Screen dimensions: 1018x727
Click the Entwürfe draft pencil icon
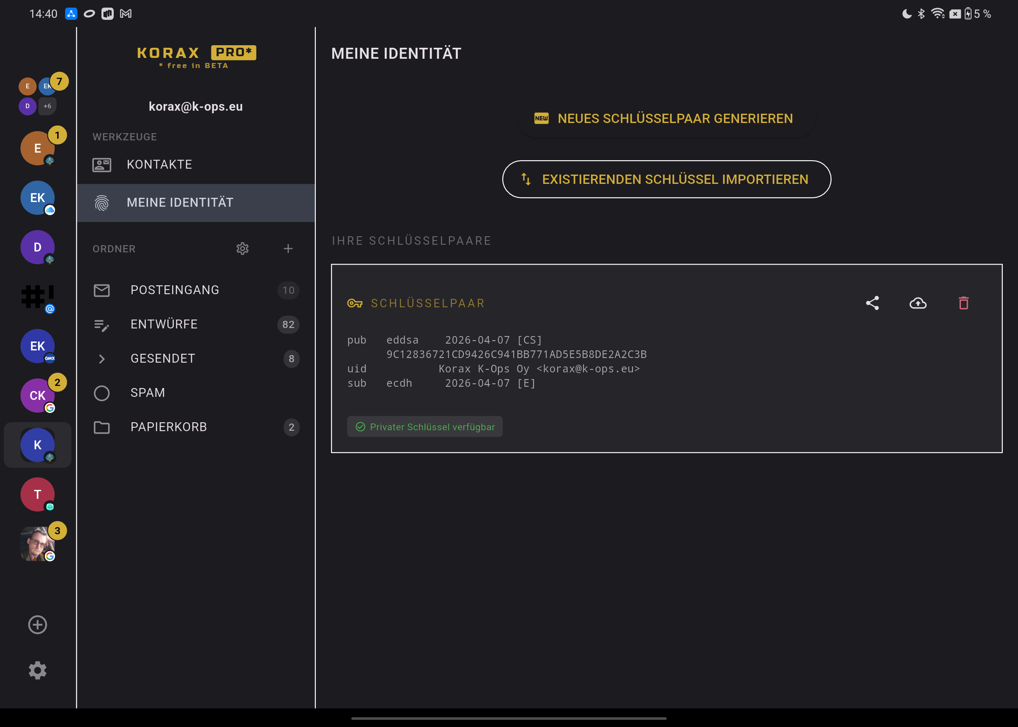(101, 325)
